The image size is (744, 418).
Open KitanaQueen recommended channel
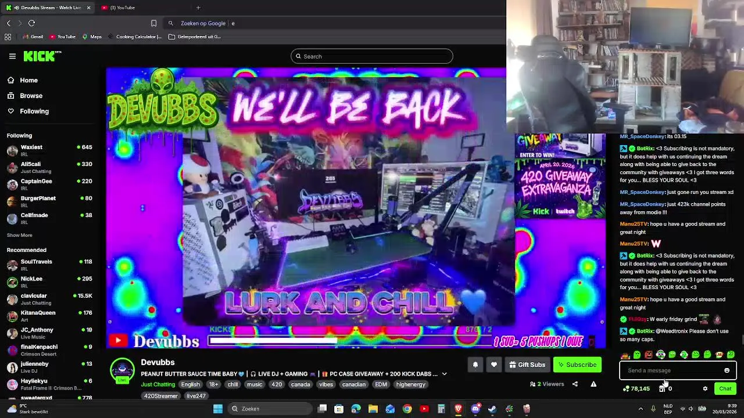[x=50, y=316]
